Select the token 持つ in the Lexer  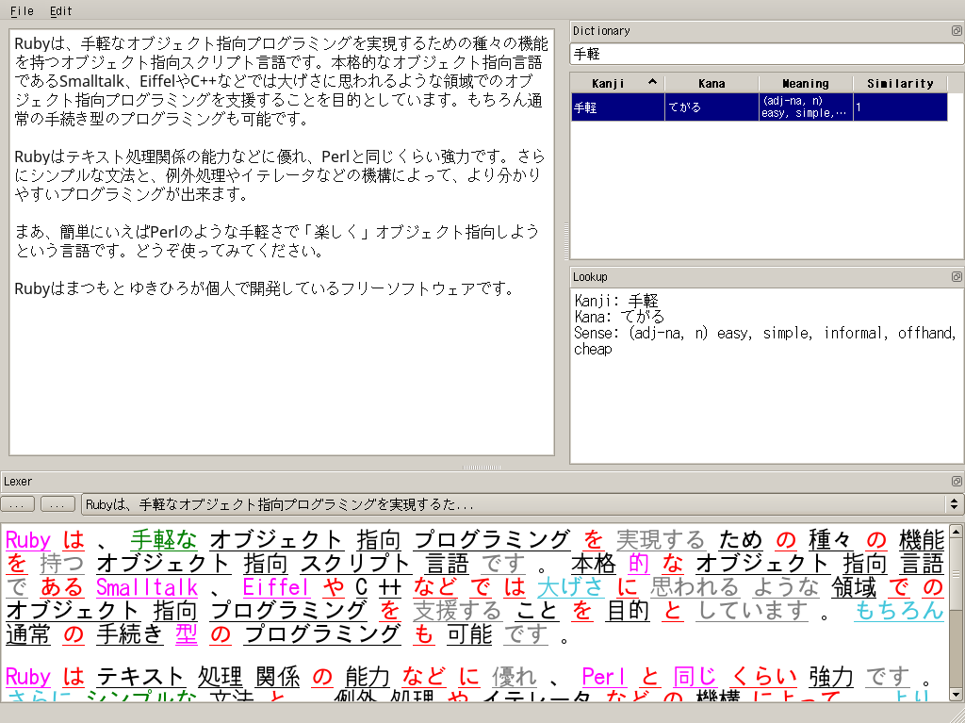pyautogui.click(x=61, y=564)
